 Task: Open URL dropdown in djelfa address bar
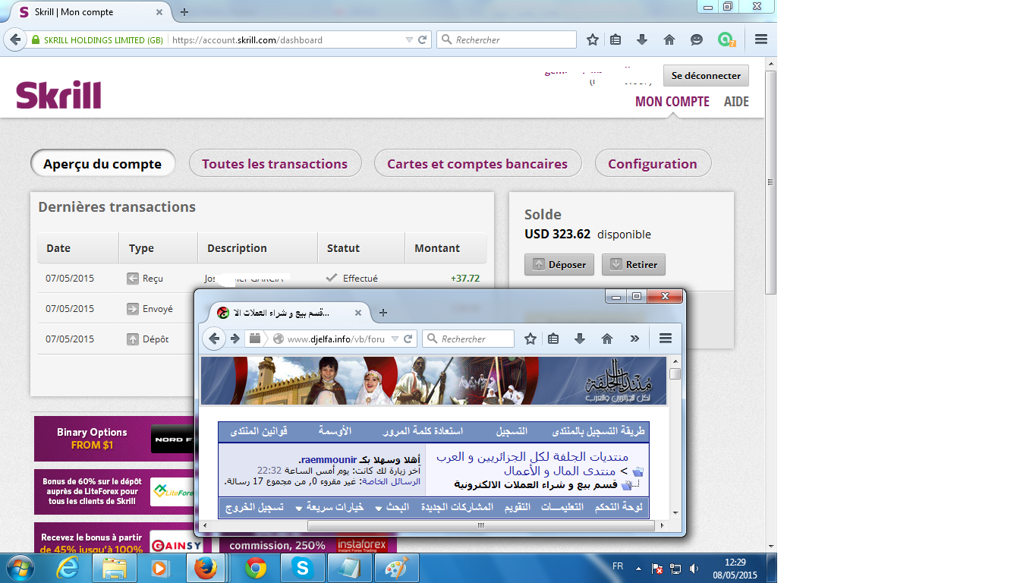click(x=395, y=339)
